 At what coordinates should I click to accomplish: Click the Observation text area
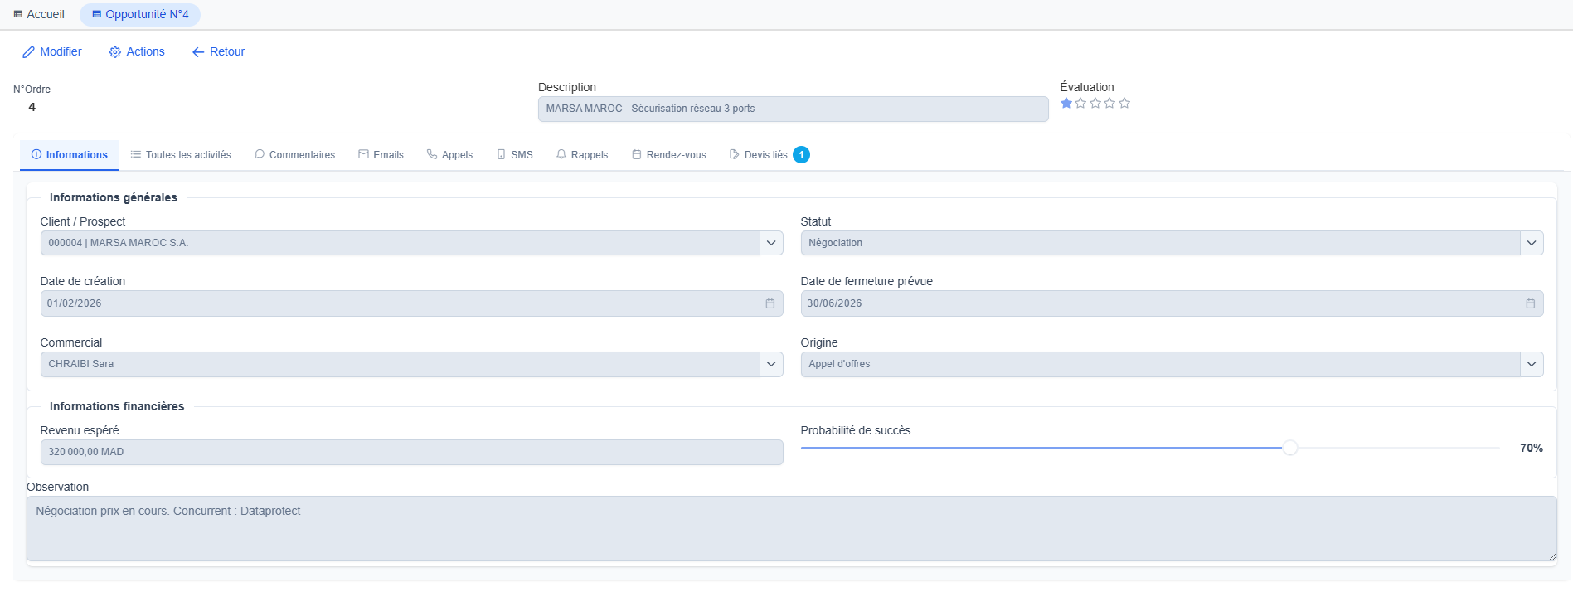point(791,528)
